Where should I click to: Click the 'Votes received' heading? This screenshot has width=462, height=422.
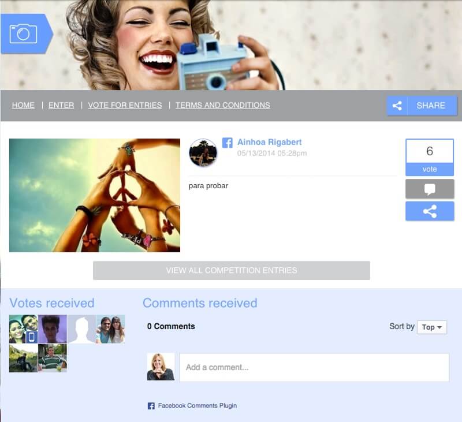[x=52, y=303]
